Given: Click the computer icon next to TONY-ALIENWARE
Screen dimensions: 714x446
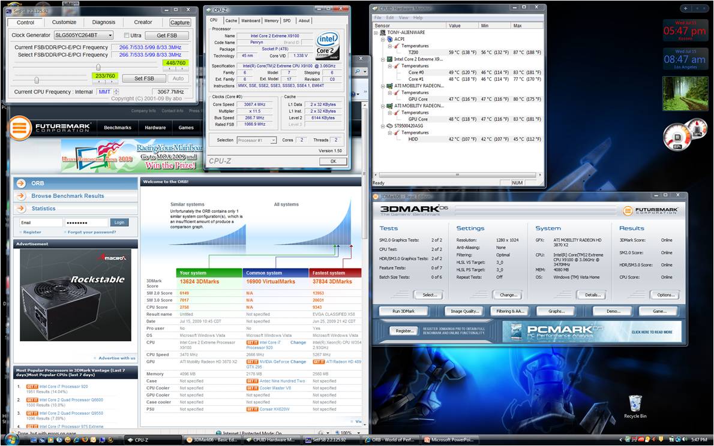Looking at the screenshot, I should [383, 32].
